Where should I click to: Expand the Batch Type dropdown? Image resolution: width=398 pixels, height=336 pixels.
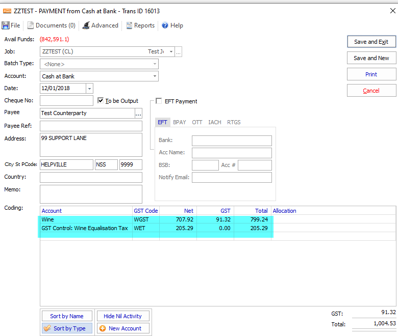pos(155,64)
